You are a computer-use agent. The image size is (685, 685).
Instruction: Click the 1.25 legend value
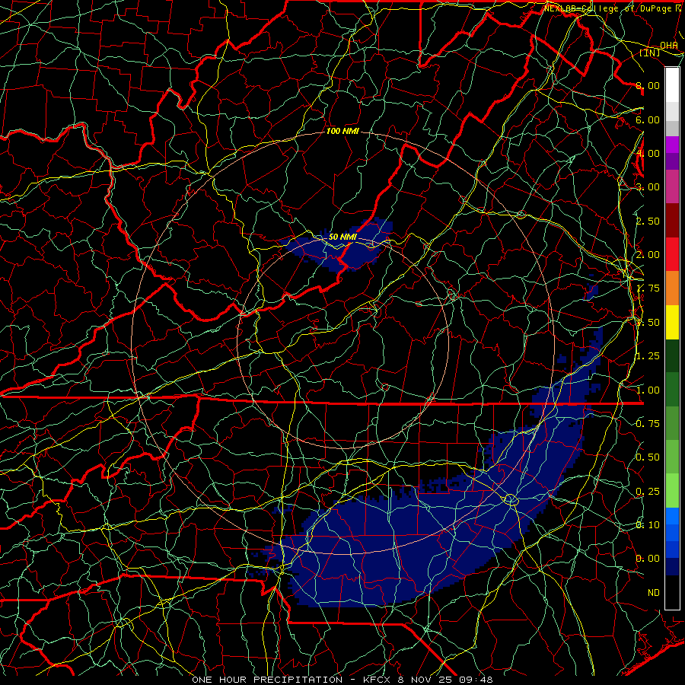point(648,356)
